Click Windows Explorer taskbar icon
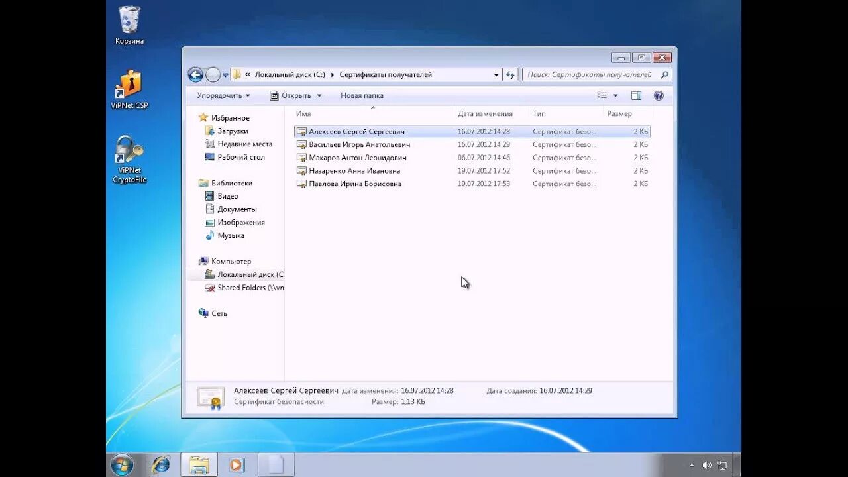The height and width of the screenshot is (477, 848). coord(199,465)
